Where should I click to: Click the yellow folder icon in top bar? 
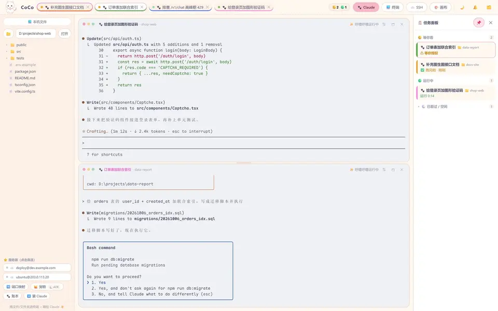pyautogui.click(x=489, y=7)
